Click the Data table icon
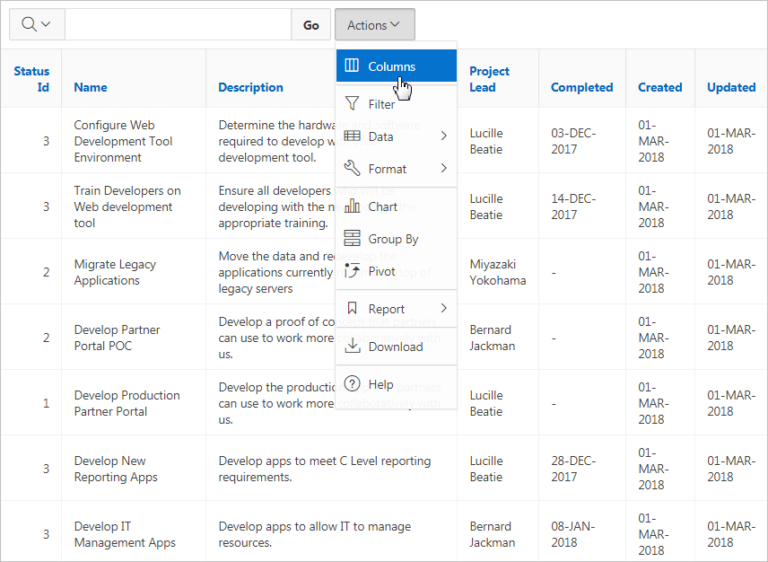The width and height of the screenshot is (768, 562). tap(352, 136)
